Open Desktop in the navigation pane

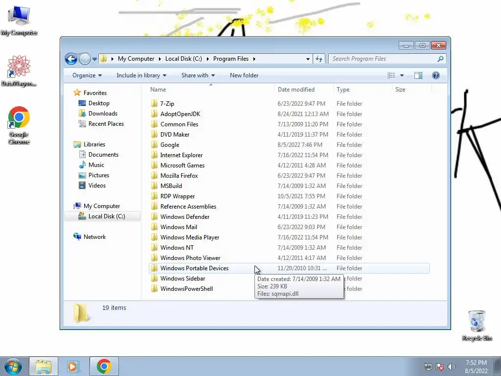(99, 103)
